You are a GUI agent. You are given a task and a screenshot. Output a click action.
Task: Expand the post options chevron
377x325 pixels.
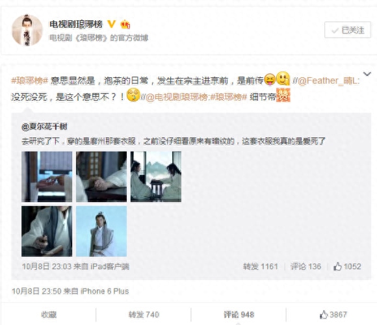coord(367,74)
